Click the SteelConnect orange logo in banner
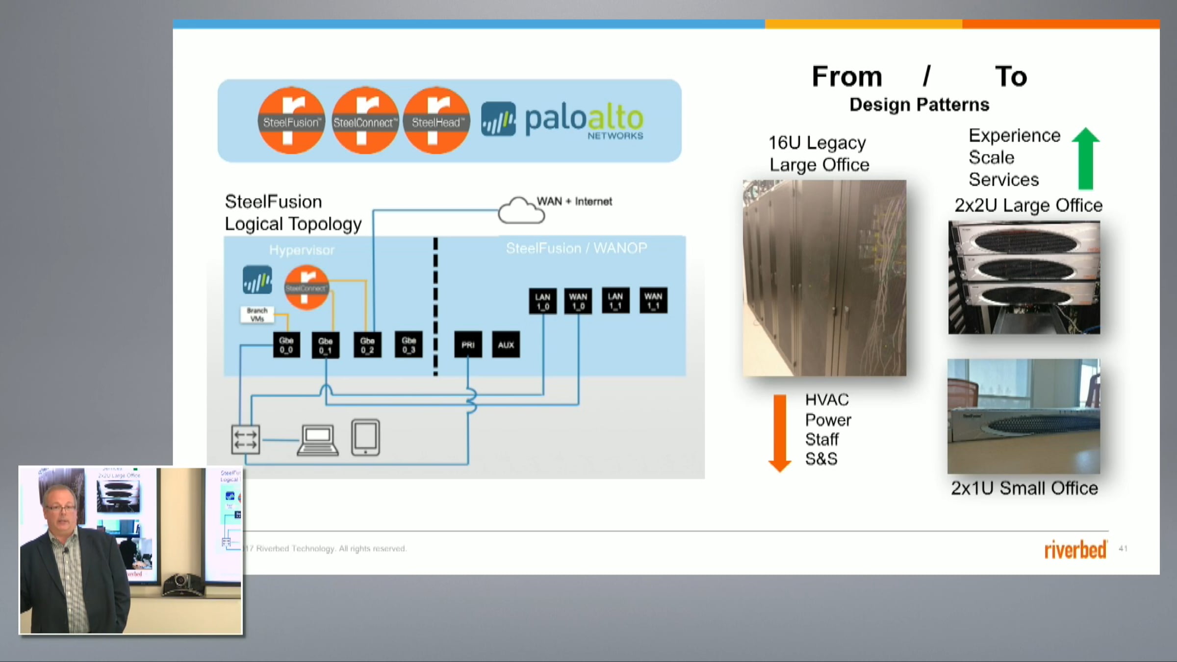The height and width of the screenshot is (662, 1177). (364, 120)
